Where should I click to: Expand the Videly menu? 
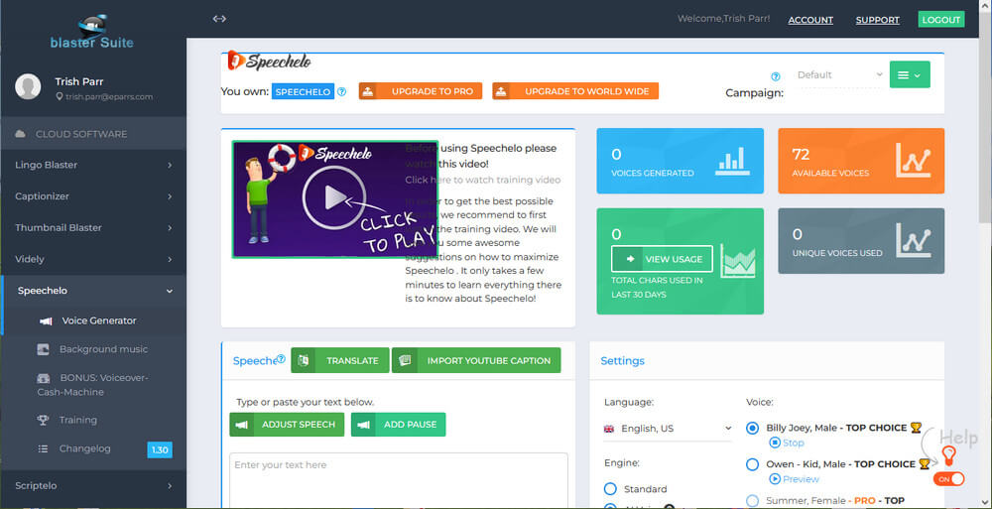(93, 260)
